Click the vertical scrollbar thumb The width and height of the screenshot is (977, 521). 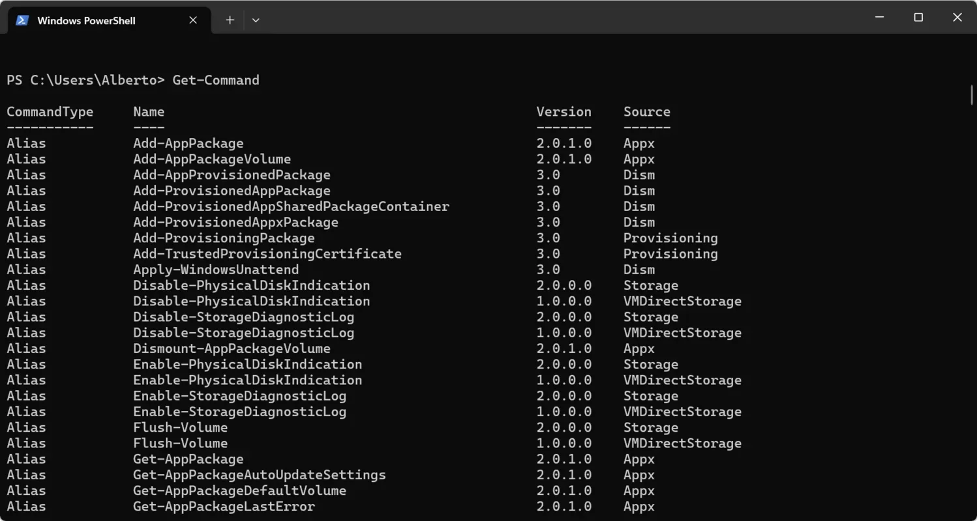pyautogui.click(x=972, y=95)
